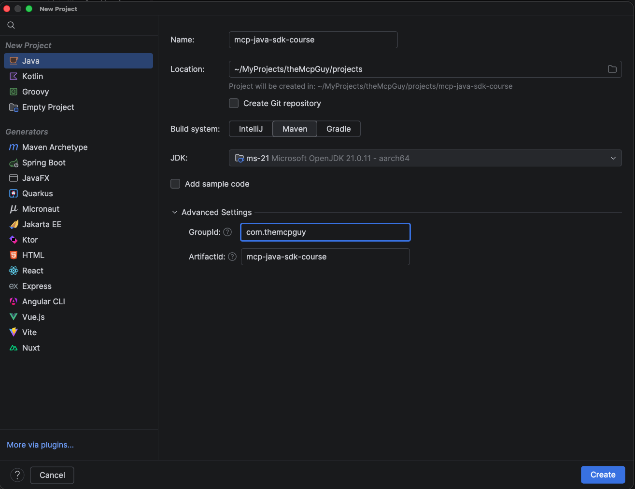Click the Create button
This screenshot has width=635, height=489.
[603, 475]
